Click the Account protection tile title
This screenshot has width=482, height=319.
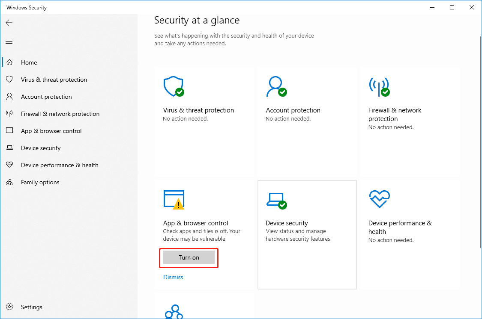pyautogui.click(x=293, y=110)
